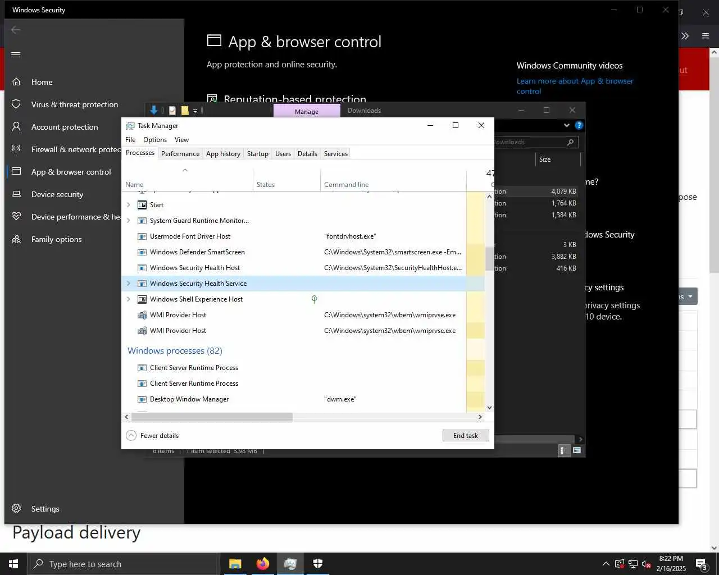Click File Explorer quick access down arrow icon
719x575 pixels.
[x=154, y=111]
